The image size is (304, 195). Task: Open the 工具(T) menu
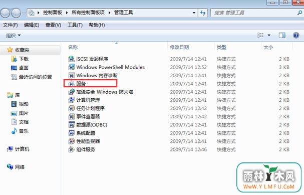tap(75, 25)
